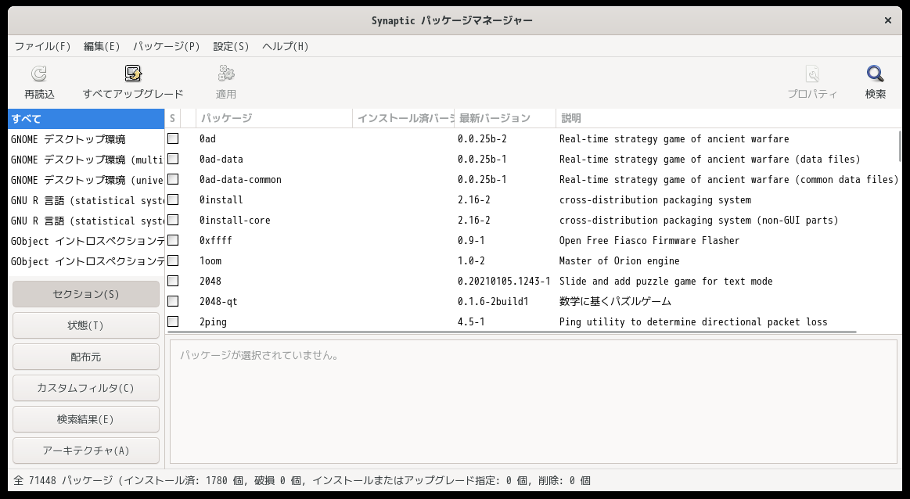Click the 適用 apply gears icon

point(226,74)
